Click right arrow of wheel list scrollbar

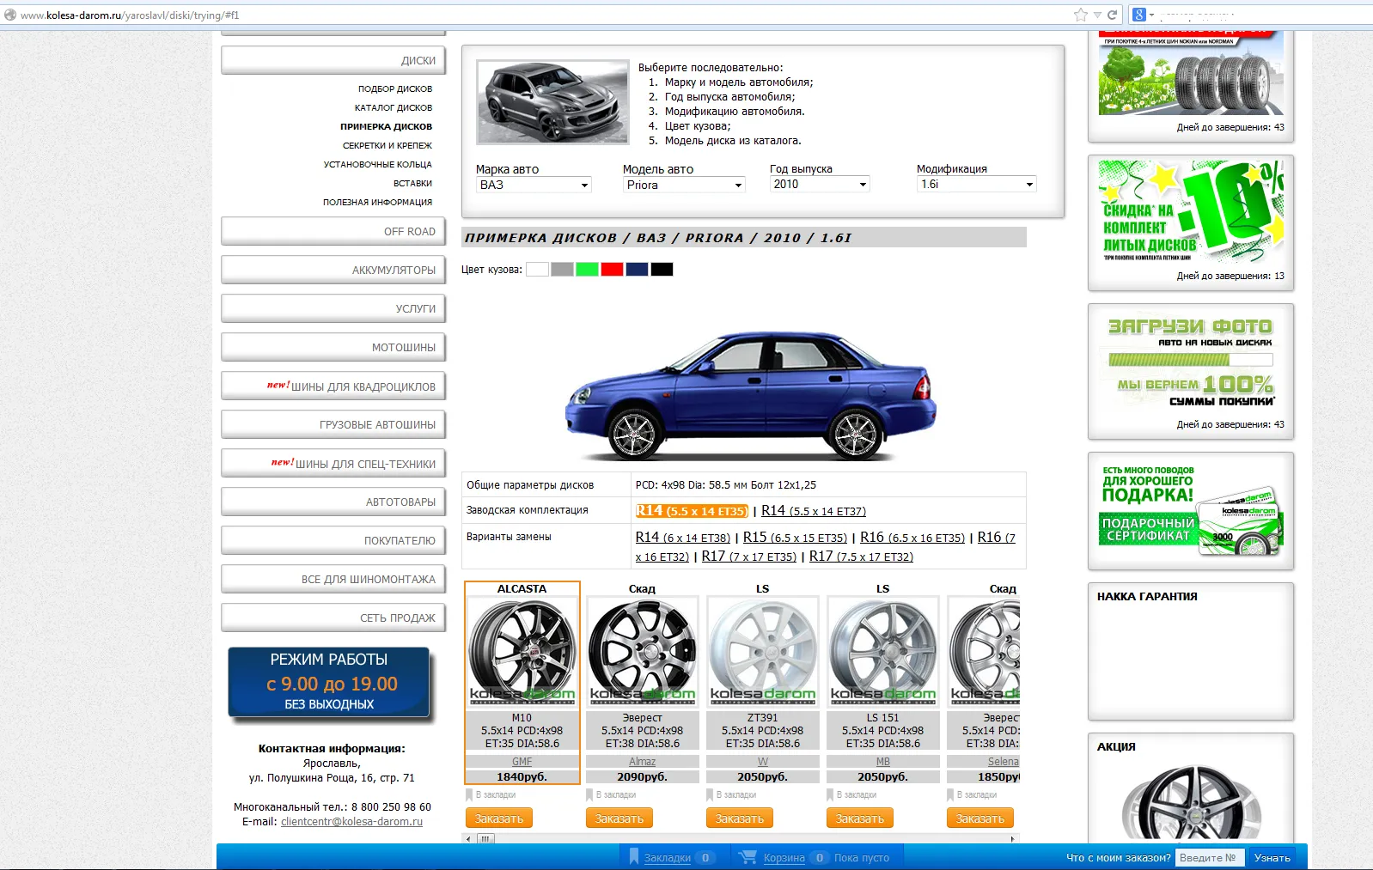(x=1013, y=839)
